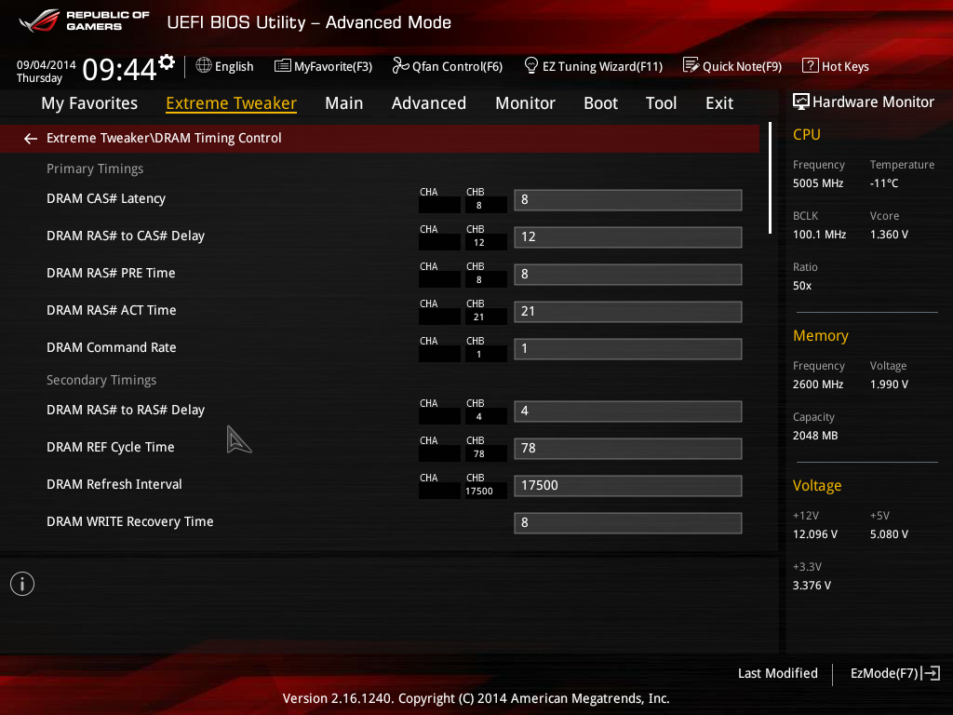This screenshot has width=953, height=715.
Task: Click the Memory frequency 2600 MHz value
Action: (x=817, y=384)
